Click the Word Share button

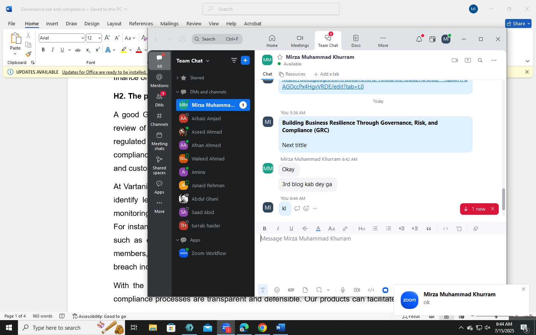[518, 23]
